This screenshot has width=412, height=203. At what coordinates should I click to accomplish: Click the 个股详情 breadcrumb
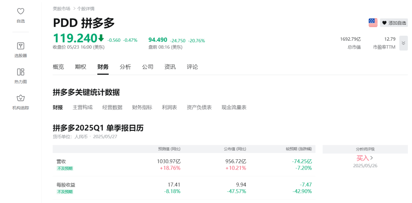click(x=86, y=9)
